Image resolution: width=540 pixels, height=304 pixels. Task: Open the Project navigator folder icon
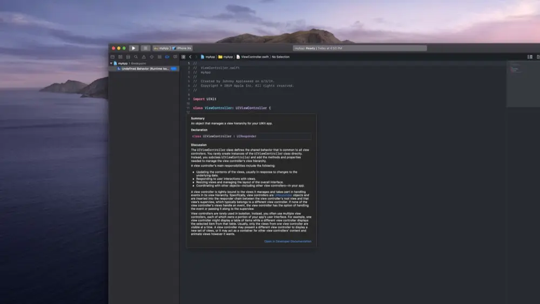tap(113, 57)
